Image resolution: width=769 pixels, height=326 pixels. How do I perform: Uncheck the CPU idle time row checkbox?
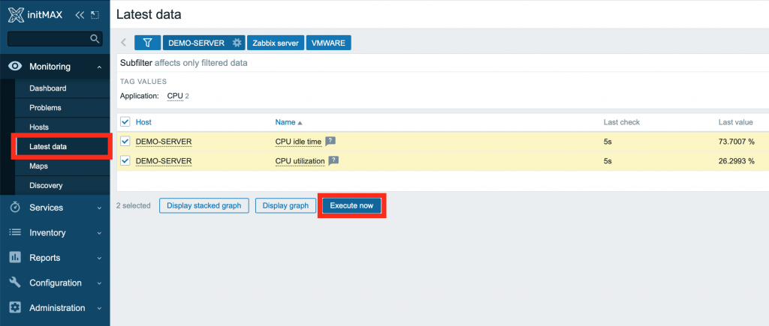coord(125,141)
